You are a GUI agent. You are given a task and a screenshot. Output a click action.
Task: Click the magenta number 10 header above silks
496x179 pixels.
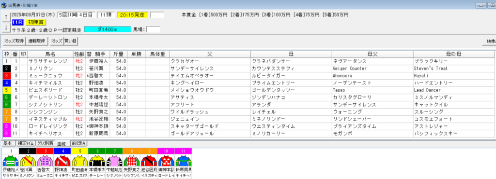[x=166, y=151]
